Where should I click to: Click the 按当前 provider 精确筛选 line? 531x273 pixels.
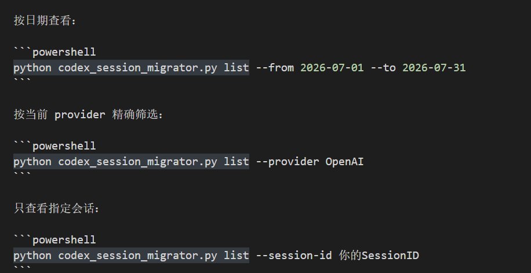pos(88,115)
